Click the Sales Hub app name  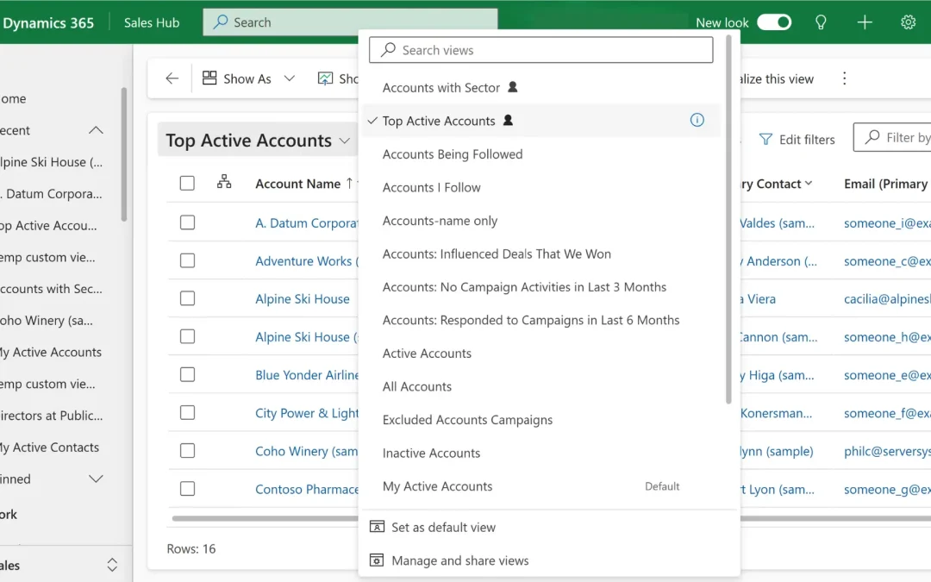[x=152, y=22]
